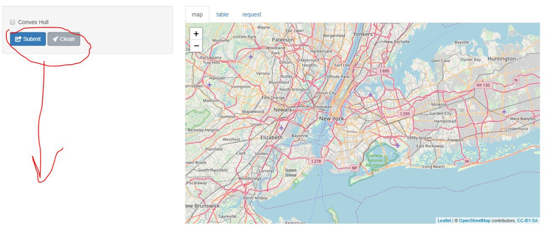Click the airport icon near Valley Stream

398,145
